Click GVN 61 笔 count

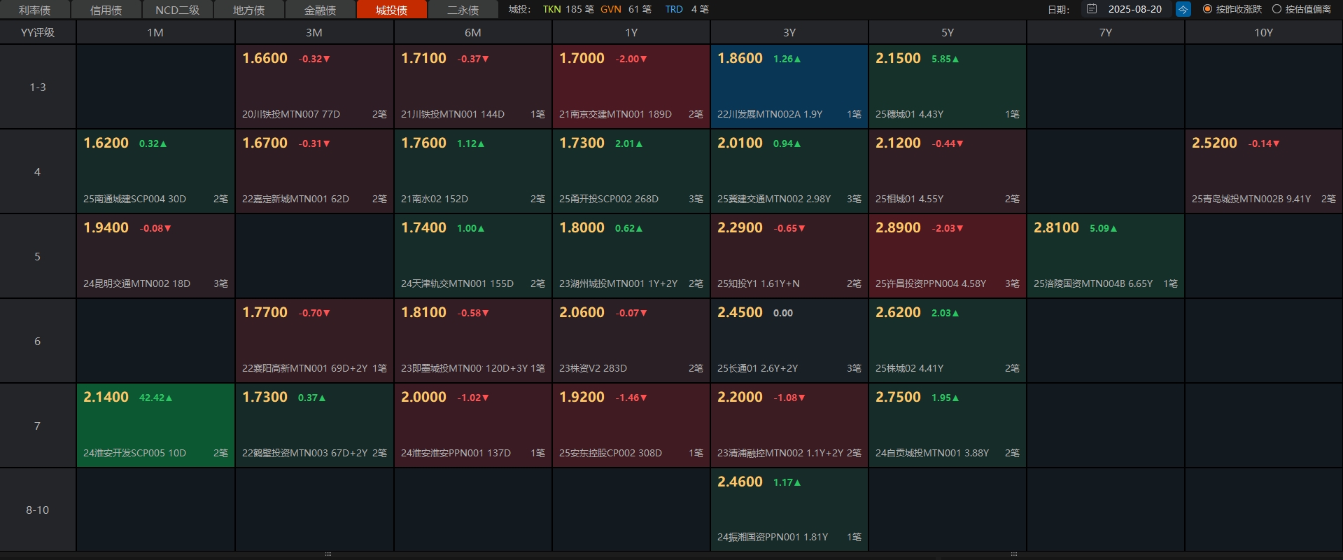point(626,9)
